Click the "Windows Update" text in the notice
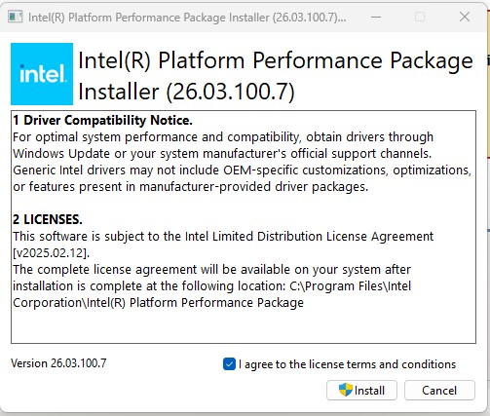This screenshot has height=416, width=490. [x=61, y=154]
